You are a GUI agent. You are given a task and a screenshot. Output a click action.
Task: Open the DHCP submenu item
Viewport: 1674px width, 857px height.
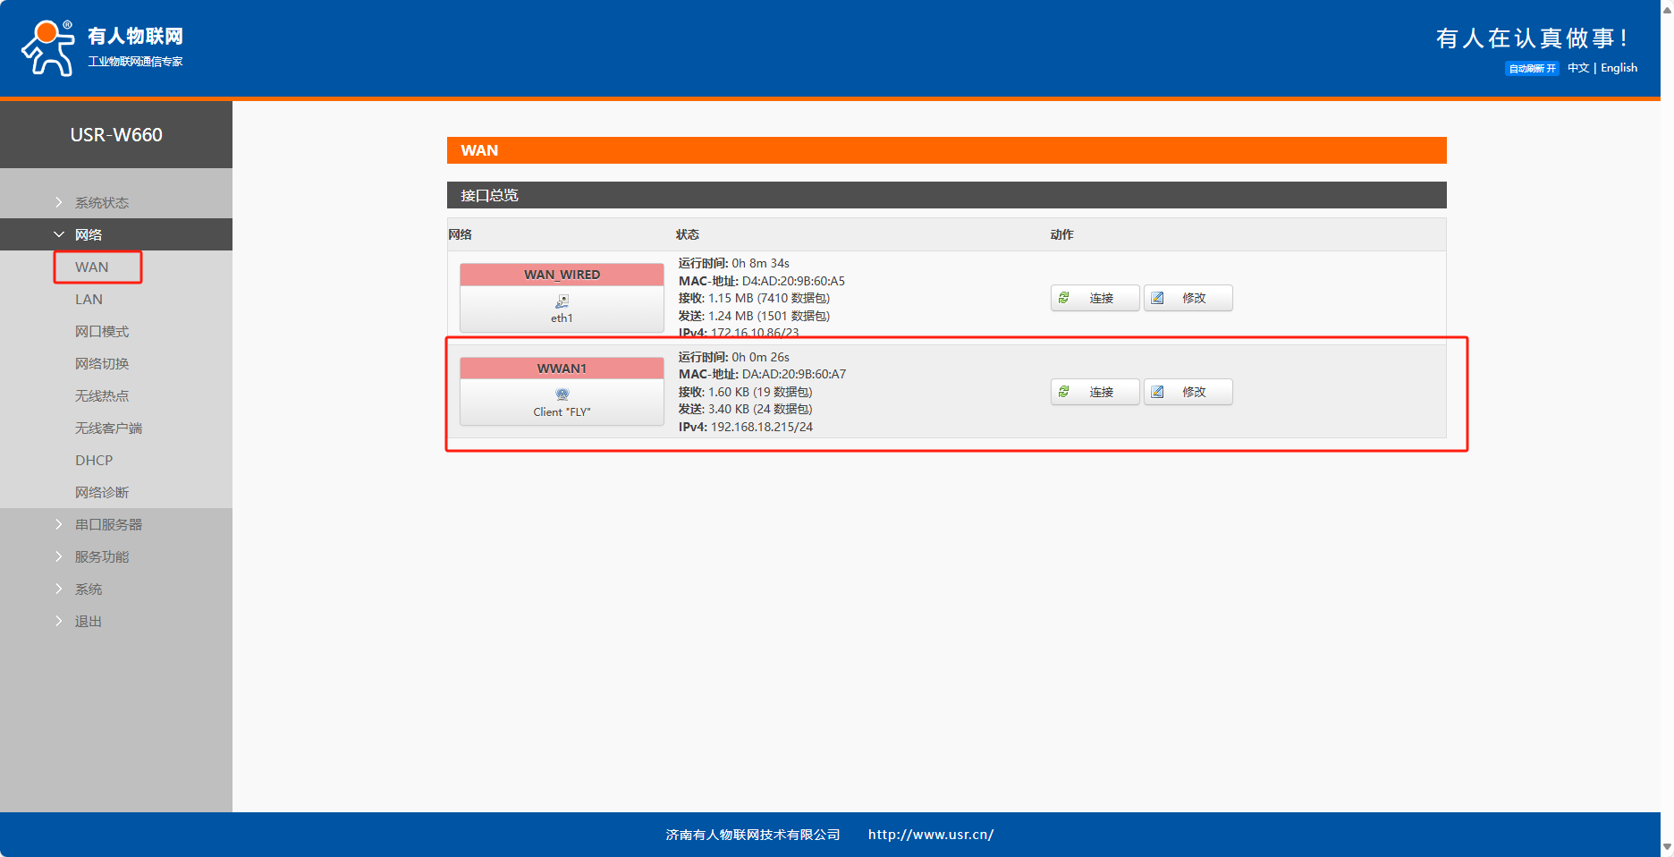pos(94,461)
